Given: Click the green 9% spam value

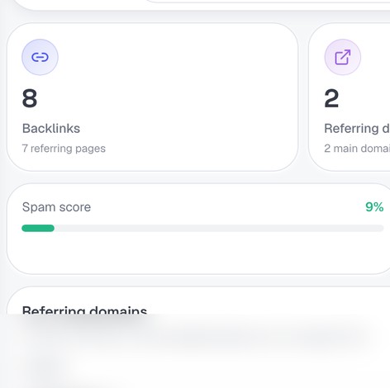Looking at the screenshot, I should tap(374, 207).
